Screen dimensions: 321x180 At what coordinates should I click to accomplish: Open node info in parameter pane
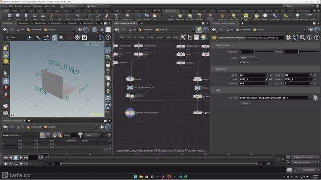(310, 38)
